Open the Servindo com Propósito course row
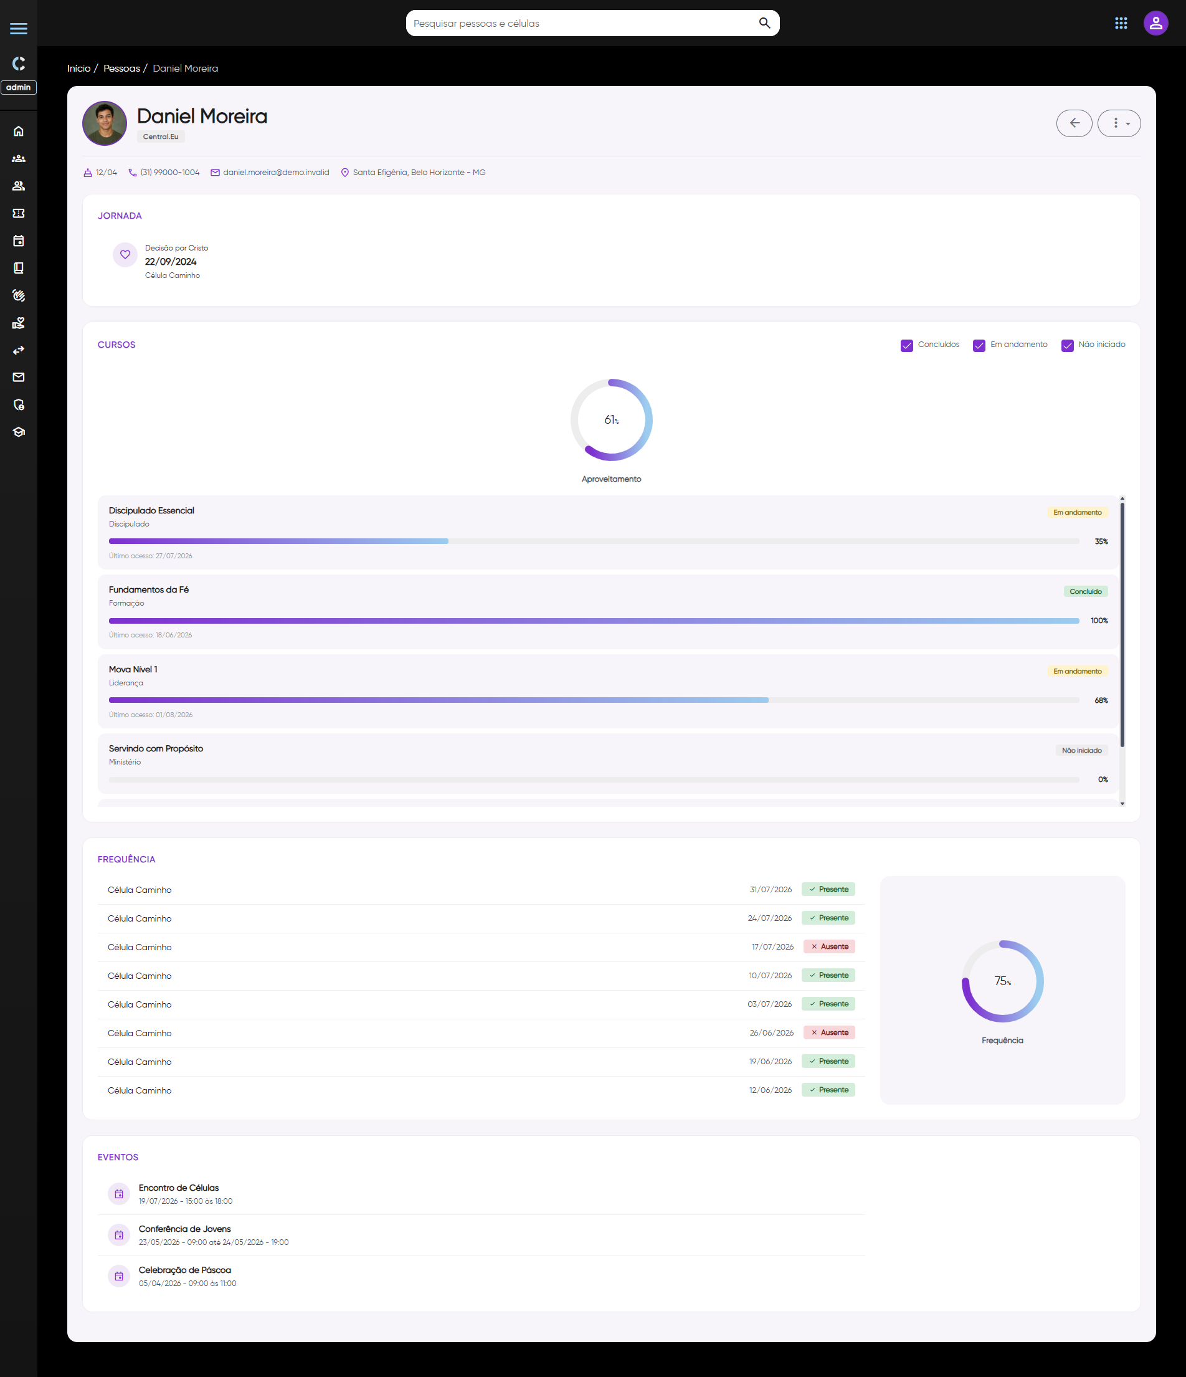The image size is (1186, 1377). click(x=608, y=764)
